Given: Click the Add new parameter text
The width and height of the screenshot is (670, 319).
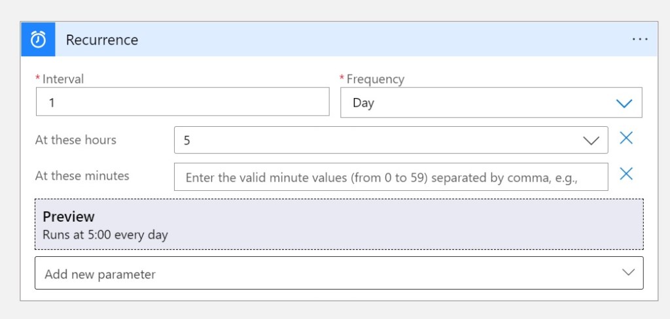Looking at the screenshot, I should (x=100, y=275).
